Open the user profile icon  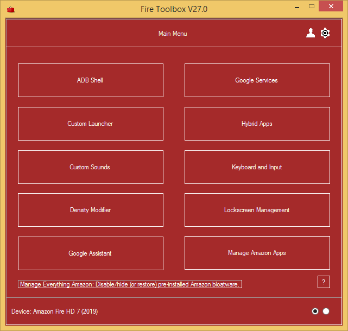(x=311, y=33)
